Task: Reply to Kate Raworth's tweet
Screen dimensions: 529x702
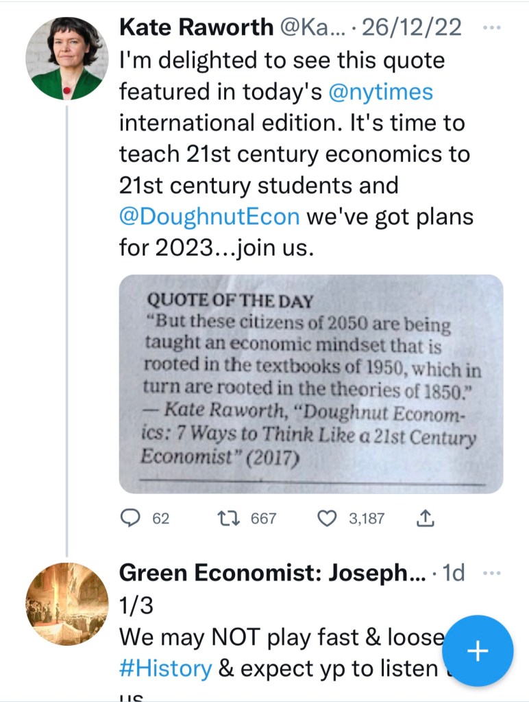Action: pos(130,519)
